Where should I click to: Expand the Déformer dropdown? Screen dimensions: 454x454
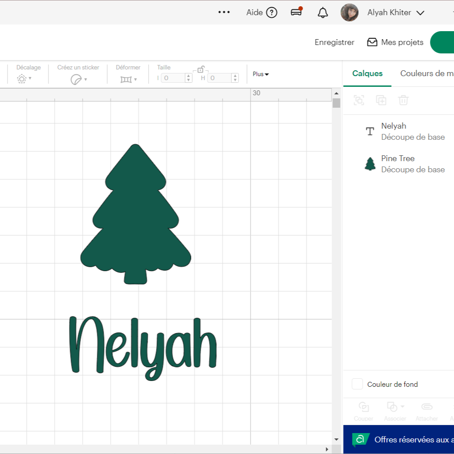[129, 80]
